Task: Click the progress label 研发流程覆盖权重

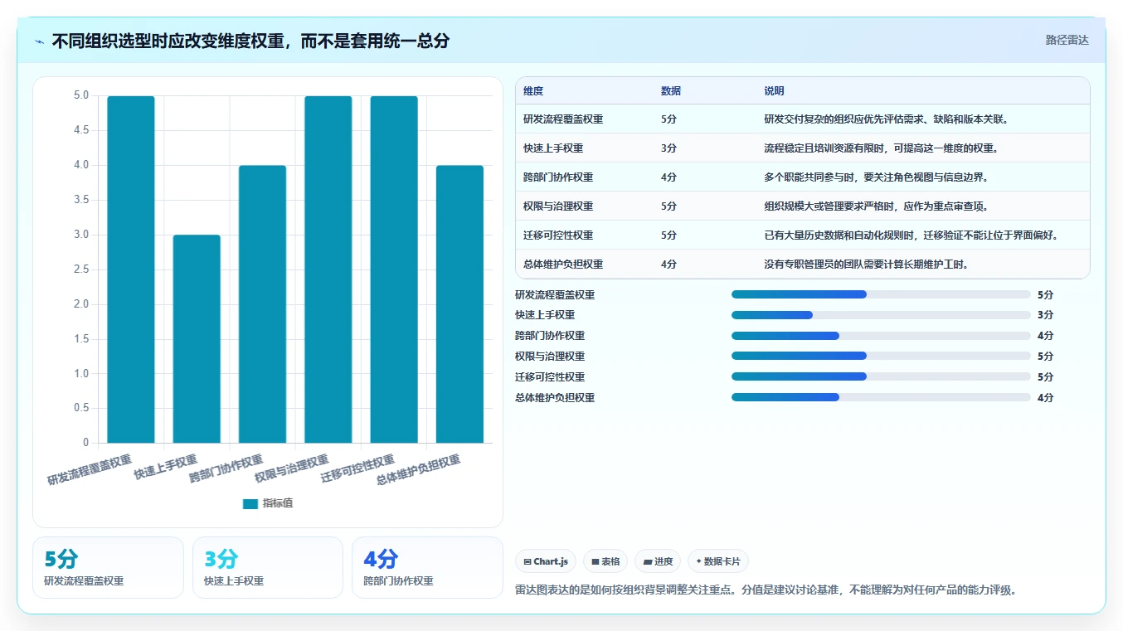Action: click(555, 294)
